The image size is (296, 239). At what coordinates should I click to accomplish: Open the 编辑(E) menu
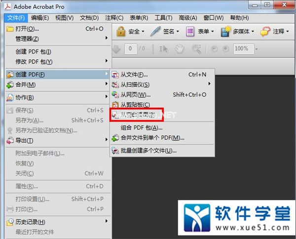coord(40,18)
